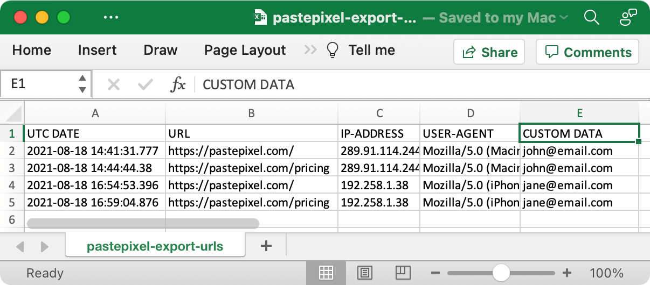Click the Share button
650x285 pixels.
click(489, 52)
